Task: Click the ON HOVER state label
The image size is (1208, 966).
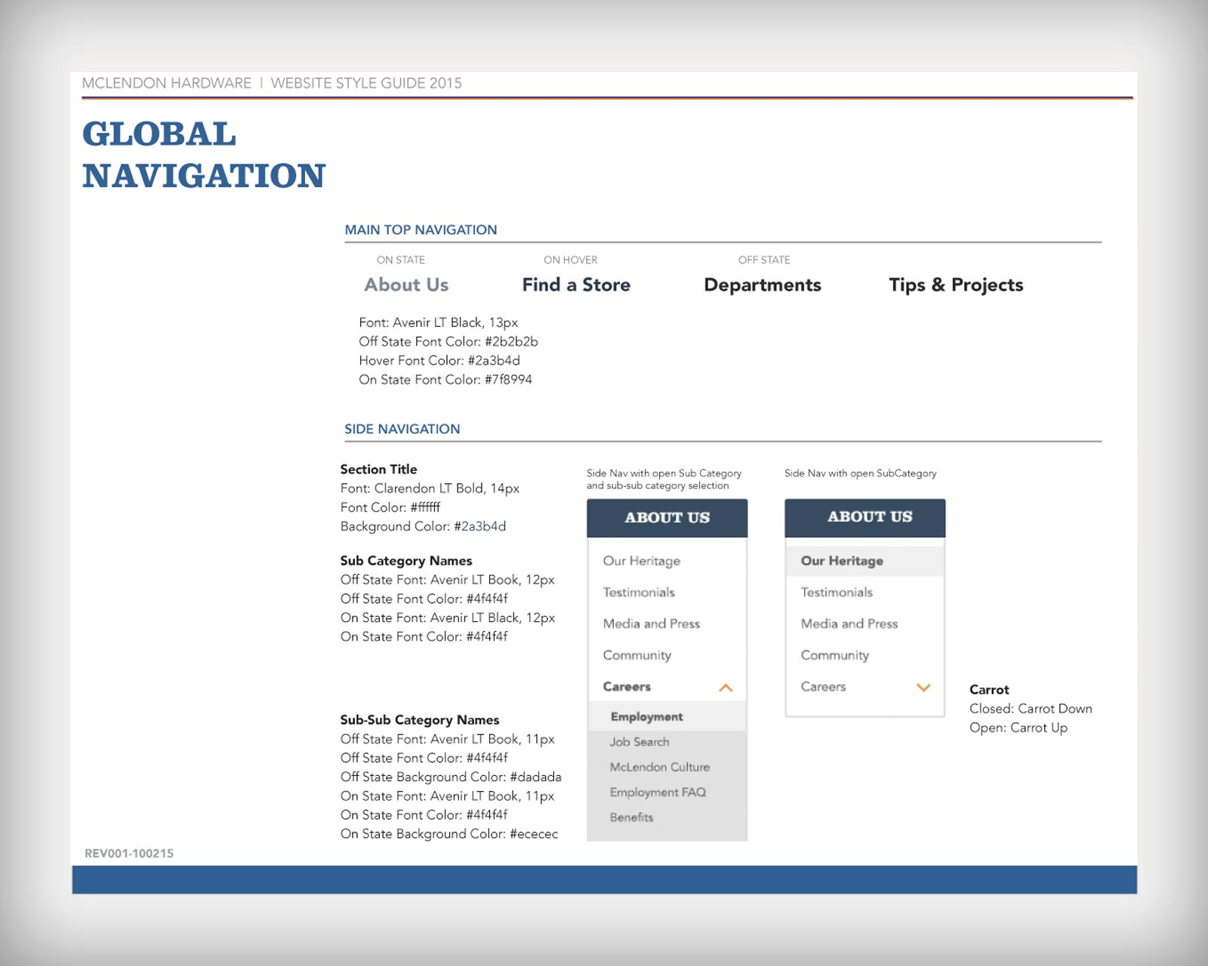Action: 571,260
